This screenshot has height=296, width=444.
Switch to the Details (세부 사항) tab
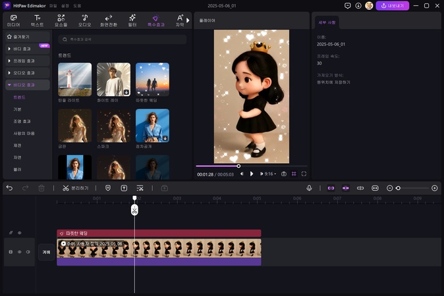tap(327, 22)
